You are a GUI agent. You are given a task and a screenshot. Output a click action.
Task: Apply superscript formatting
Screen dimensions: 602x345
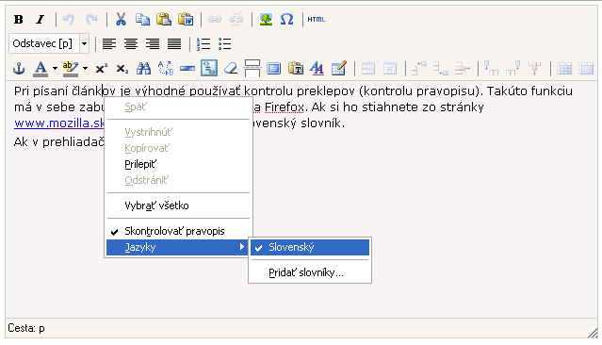click(102, 69)
